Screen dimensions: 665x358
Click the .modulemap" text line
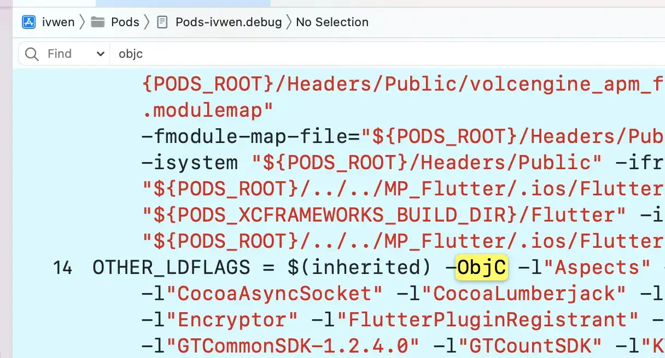point(208,110)
